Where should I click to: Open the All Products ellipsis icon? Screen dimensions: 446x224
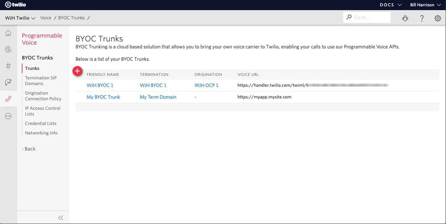(x=8, y=116)
